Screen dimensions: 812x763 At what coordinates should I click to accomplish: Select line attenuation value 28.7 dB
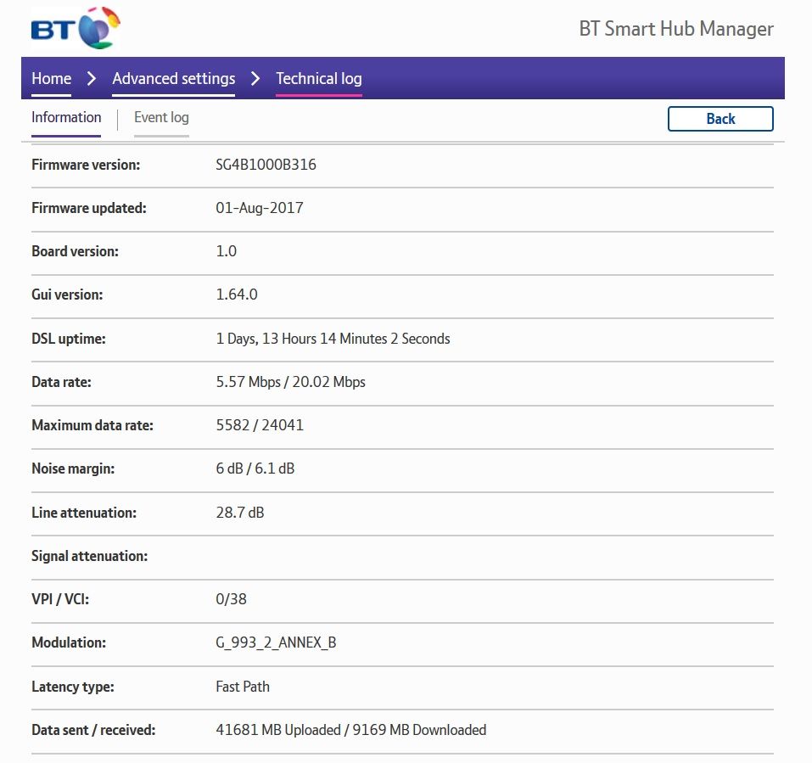click(x=240, y=513)
